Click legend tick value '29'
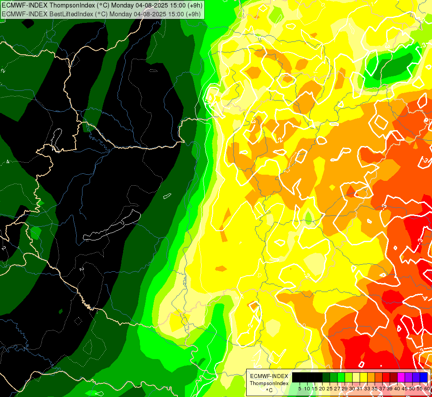 345,389
